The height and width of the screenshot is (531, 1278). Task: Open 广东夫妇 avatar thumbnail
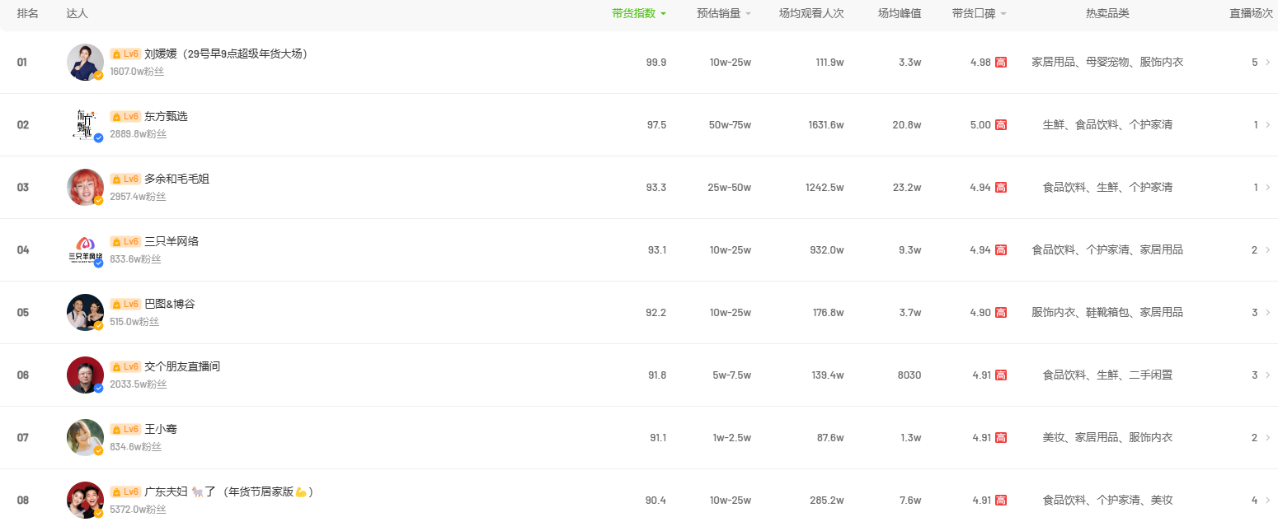[85, 500]
